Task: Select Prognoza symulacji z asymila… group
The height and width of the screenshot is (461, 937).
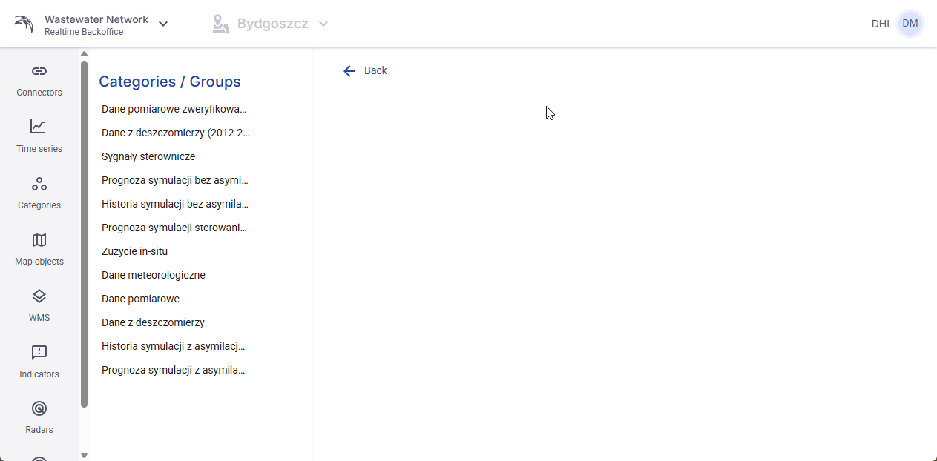Action: [x=174, y=370]
